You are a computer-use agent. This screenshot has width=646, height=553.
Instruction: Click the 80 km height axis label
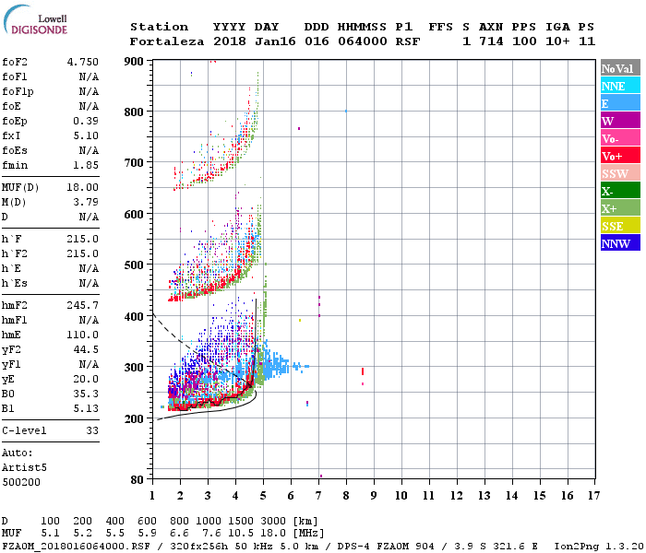point(138,480)
